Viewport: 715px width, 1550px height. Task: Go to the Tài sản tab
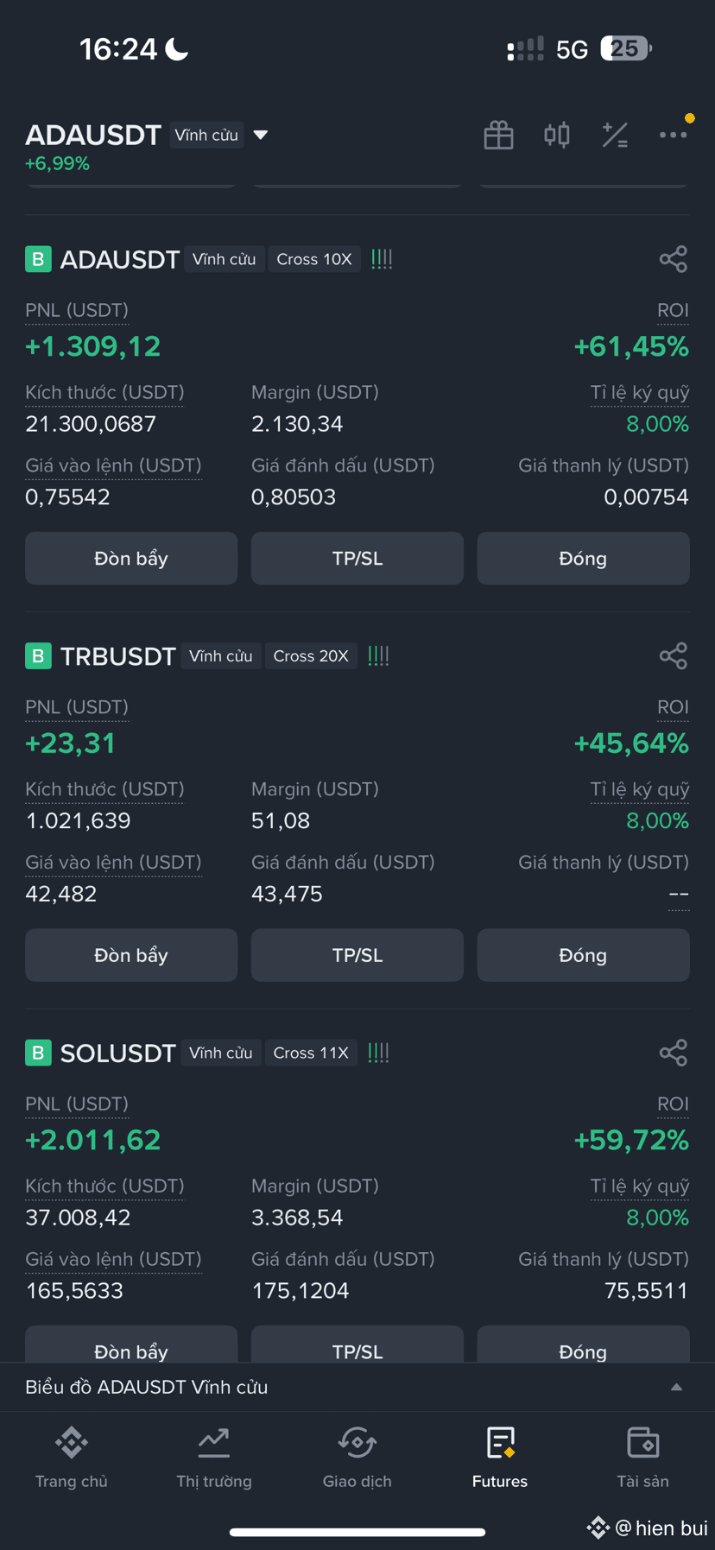[642, 1458]
